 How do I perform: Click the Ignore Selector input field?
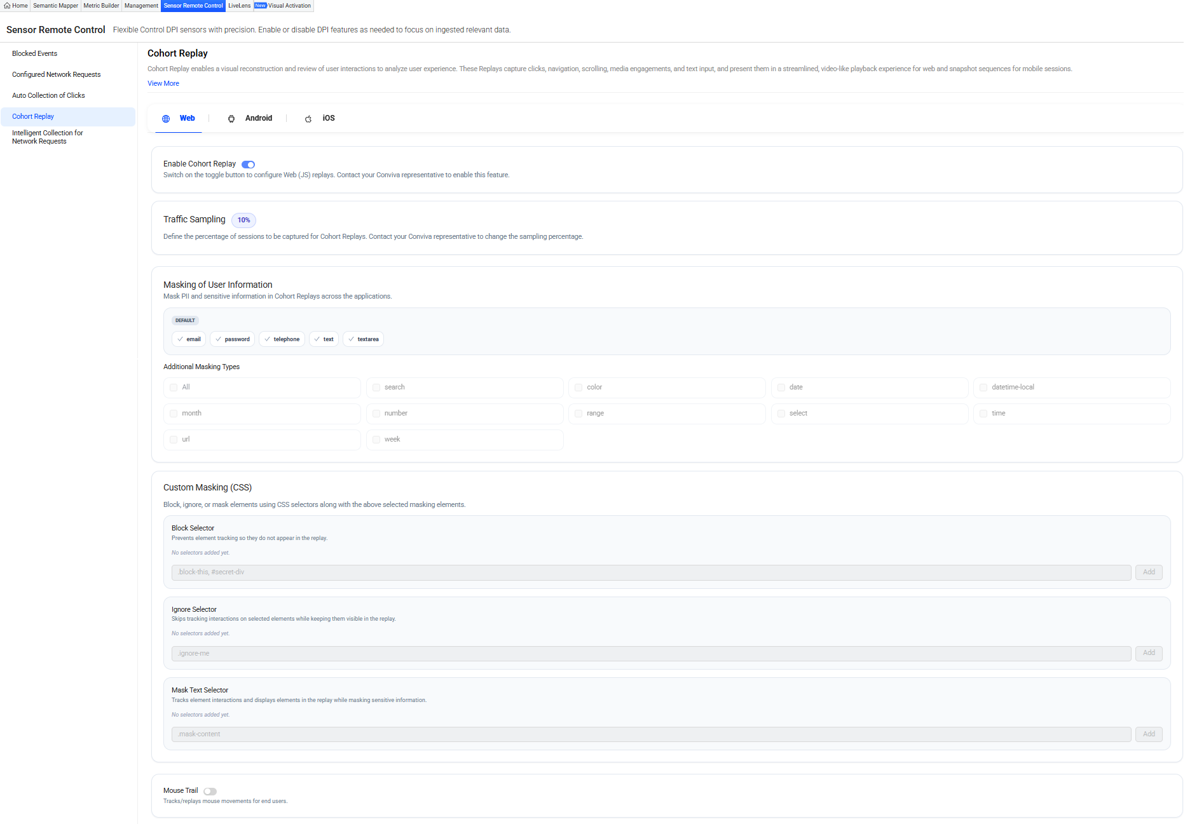[x=650, y=654]
